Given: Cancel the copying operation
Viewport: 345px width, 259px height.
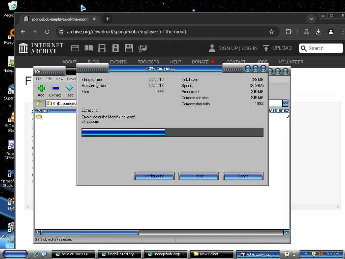Looking at the screenshot, I should point(243,176).
